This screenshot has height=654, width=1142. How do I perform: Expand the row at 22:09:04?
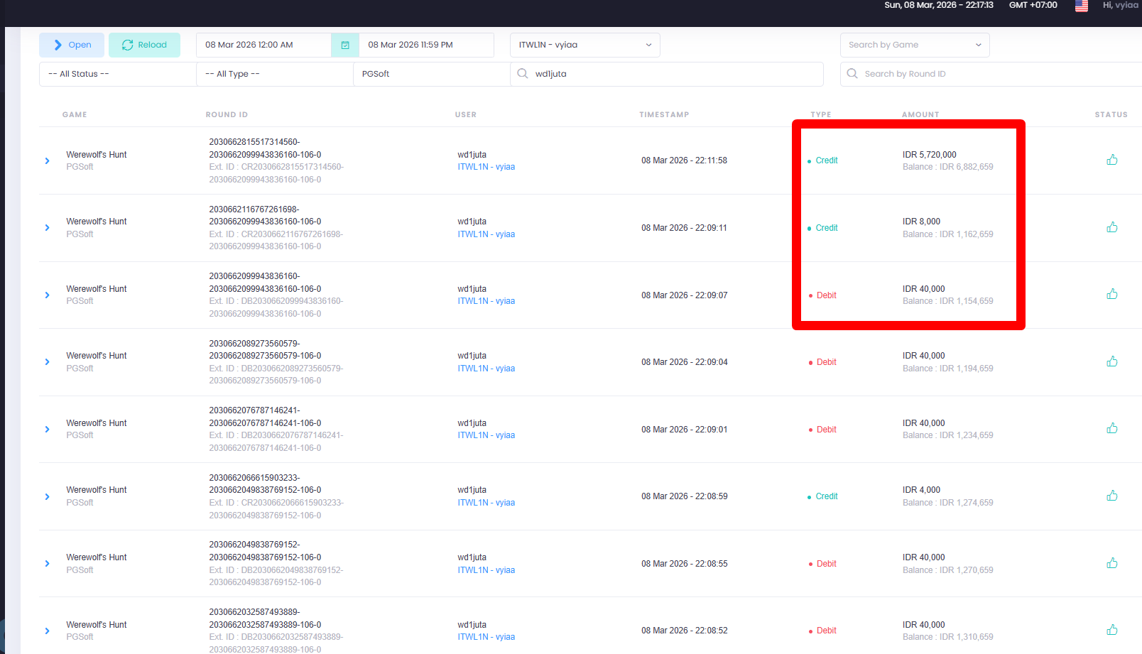pos(48,362)
